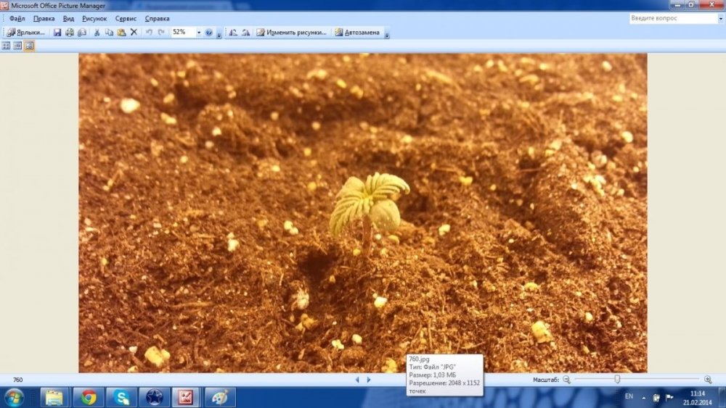Click the Save floppy disk icon
The width and height of the screenshot is (726, 408).
coord(57,33)
